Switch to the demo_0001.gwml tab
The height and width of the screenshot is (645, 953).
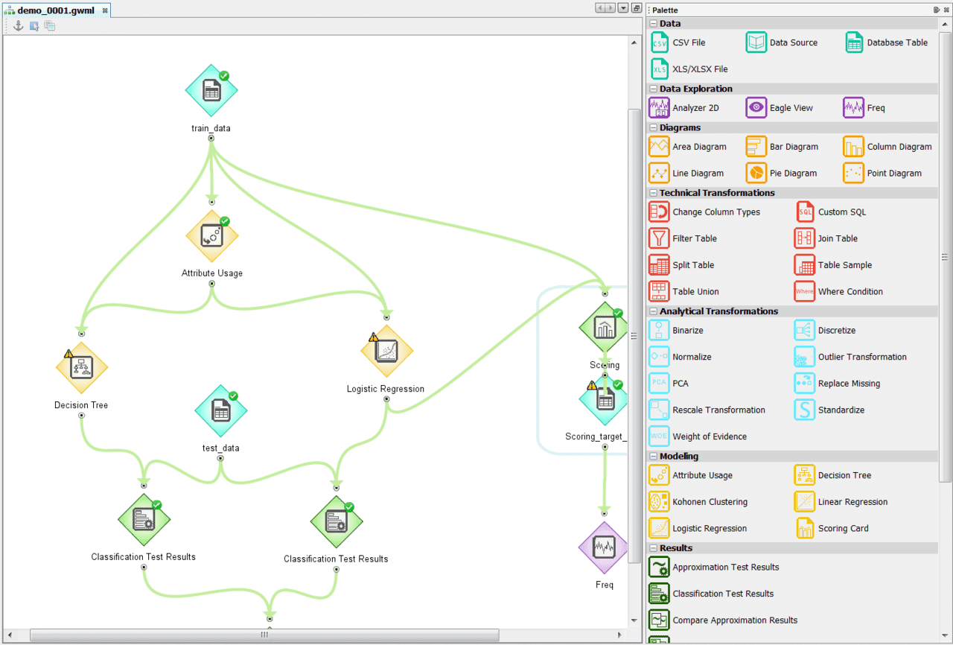51,10
